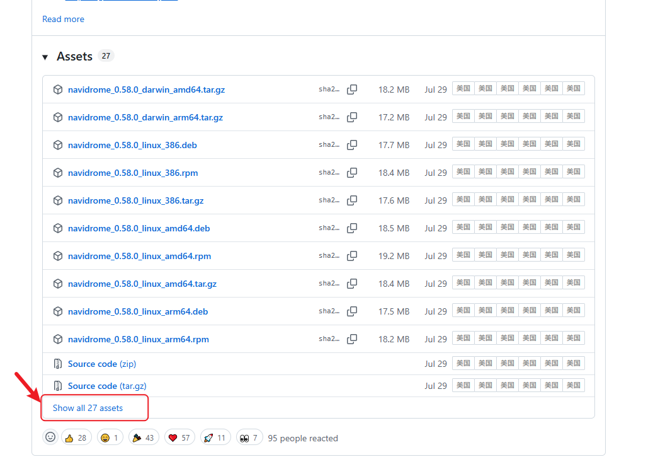Download Source code (tar.gz)
This screenshot has width=670, height=469.
click(107, 386)
